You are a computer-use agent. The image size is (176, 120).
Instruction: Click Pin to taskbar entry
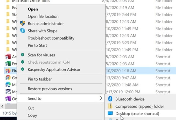[40, 79]
